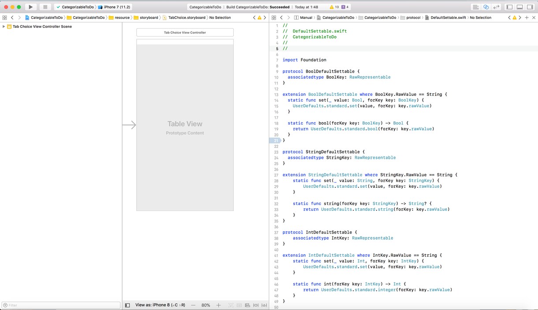Open the storyboard folder breadcrumb
538x310 pixels.
(146, 18)
